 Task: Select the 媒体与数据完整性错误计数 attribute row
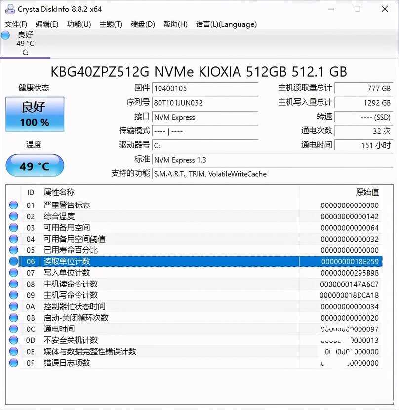coord(194,351)
